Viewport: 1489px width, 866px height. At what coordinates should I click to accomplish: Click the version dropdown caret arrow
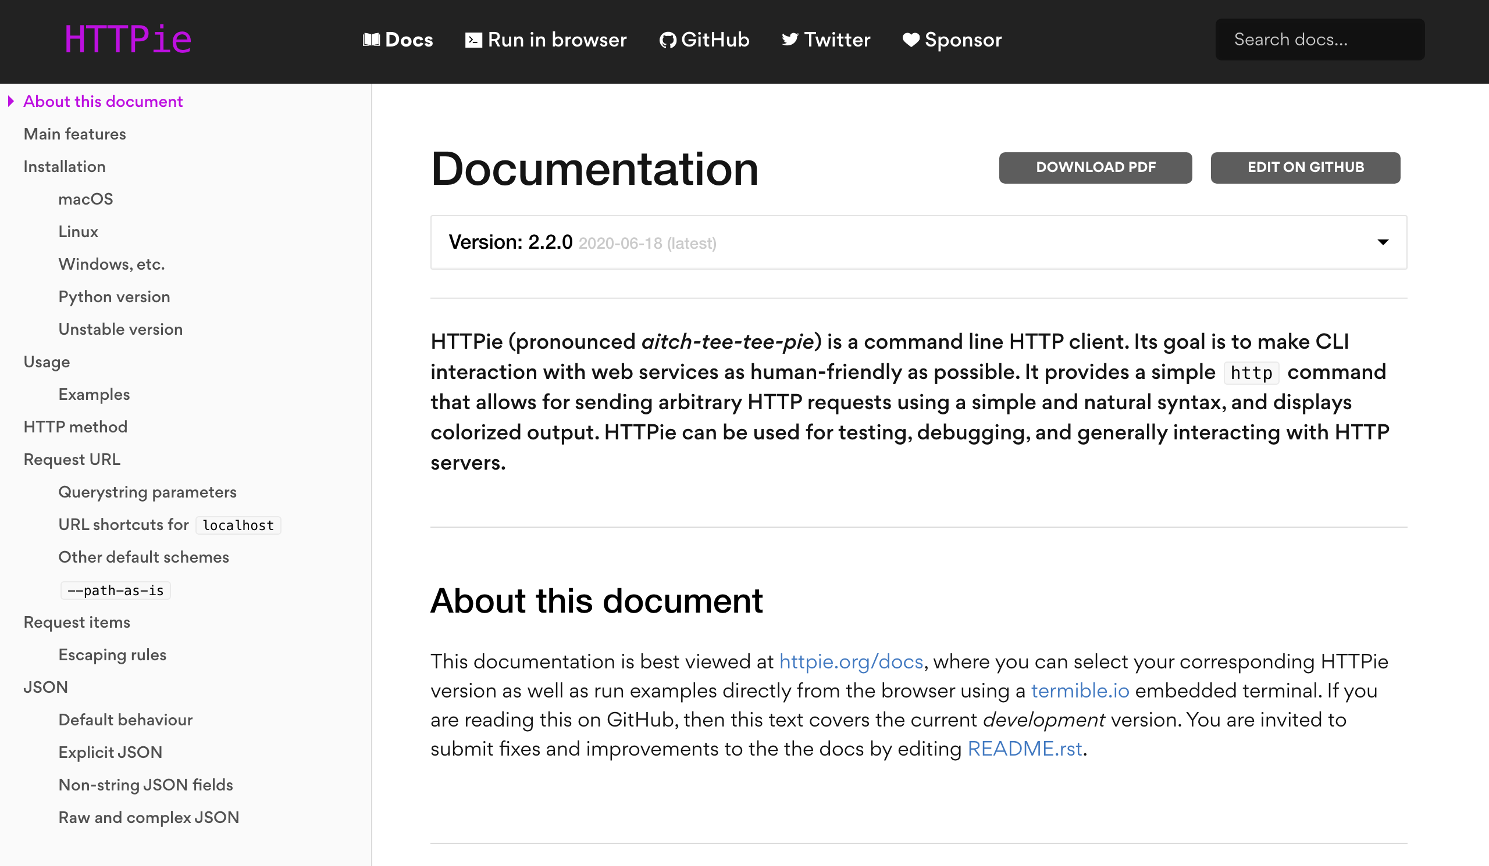[1383, 242]
